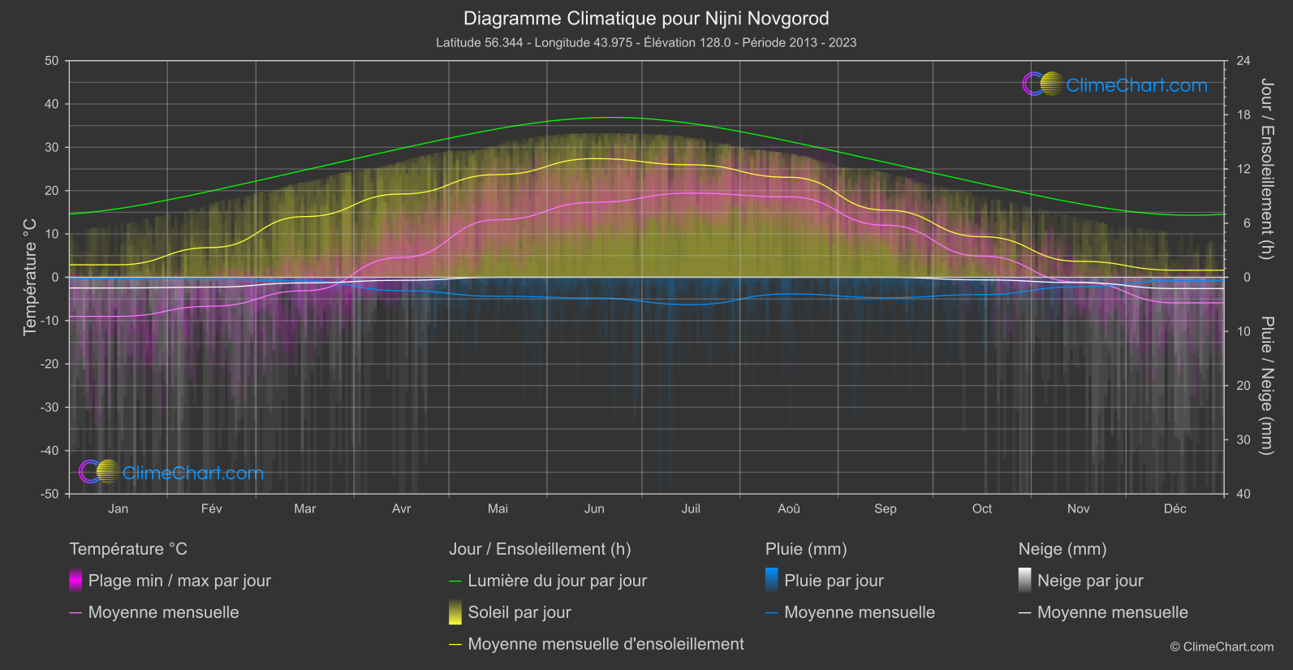This screenshot has width=1293, height=670.
Task: Click the 'Déc' month label
Action: pos(1175,508)
